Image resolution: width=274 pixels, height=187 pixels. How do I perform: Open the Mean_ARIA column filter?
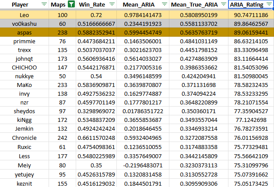pyautogui.click(x=165, y=4)
